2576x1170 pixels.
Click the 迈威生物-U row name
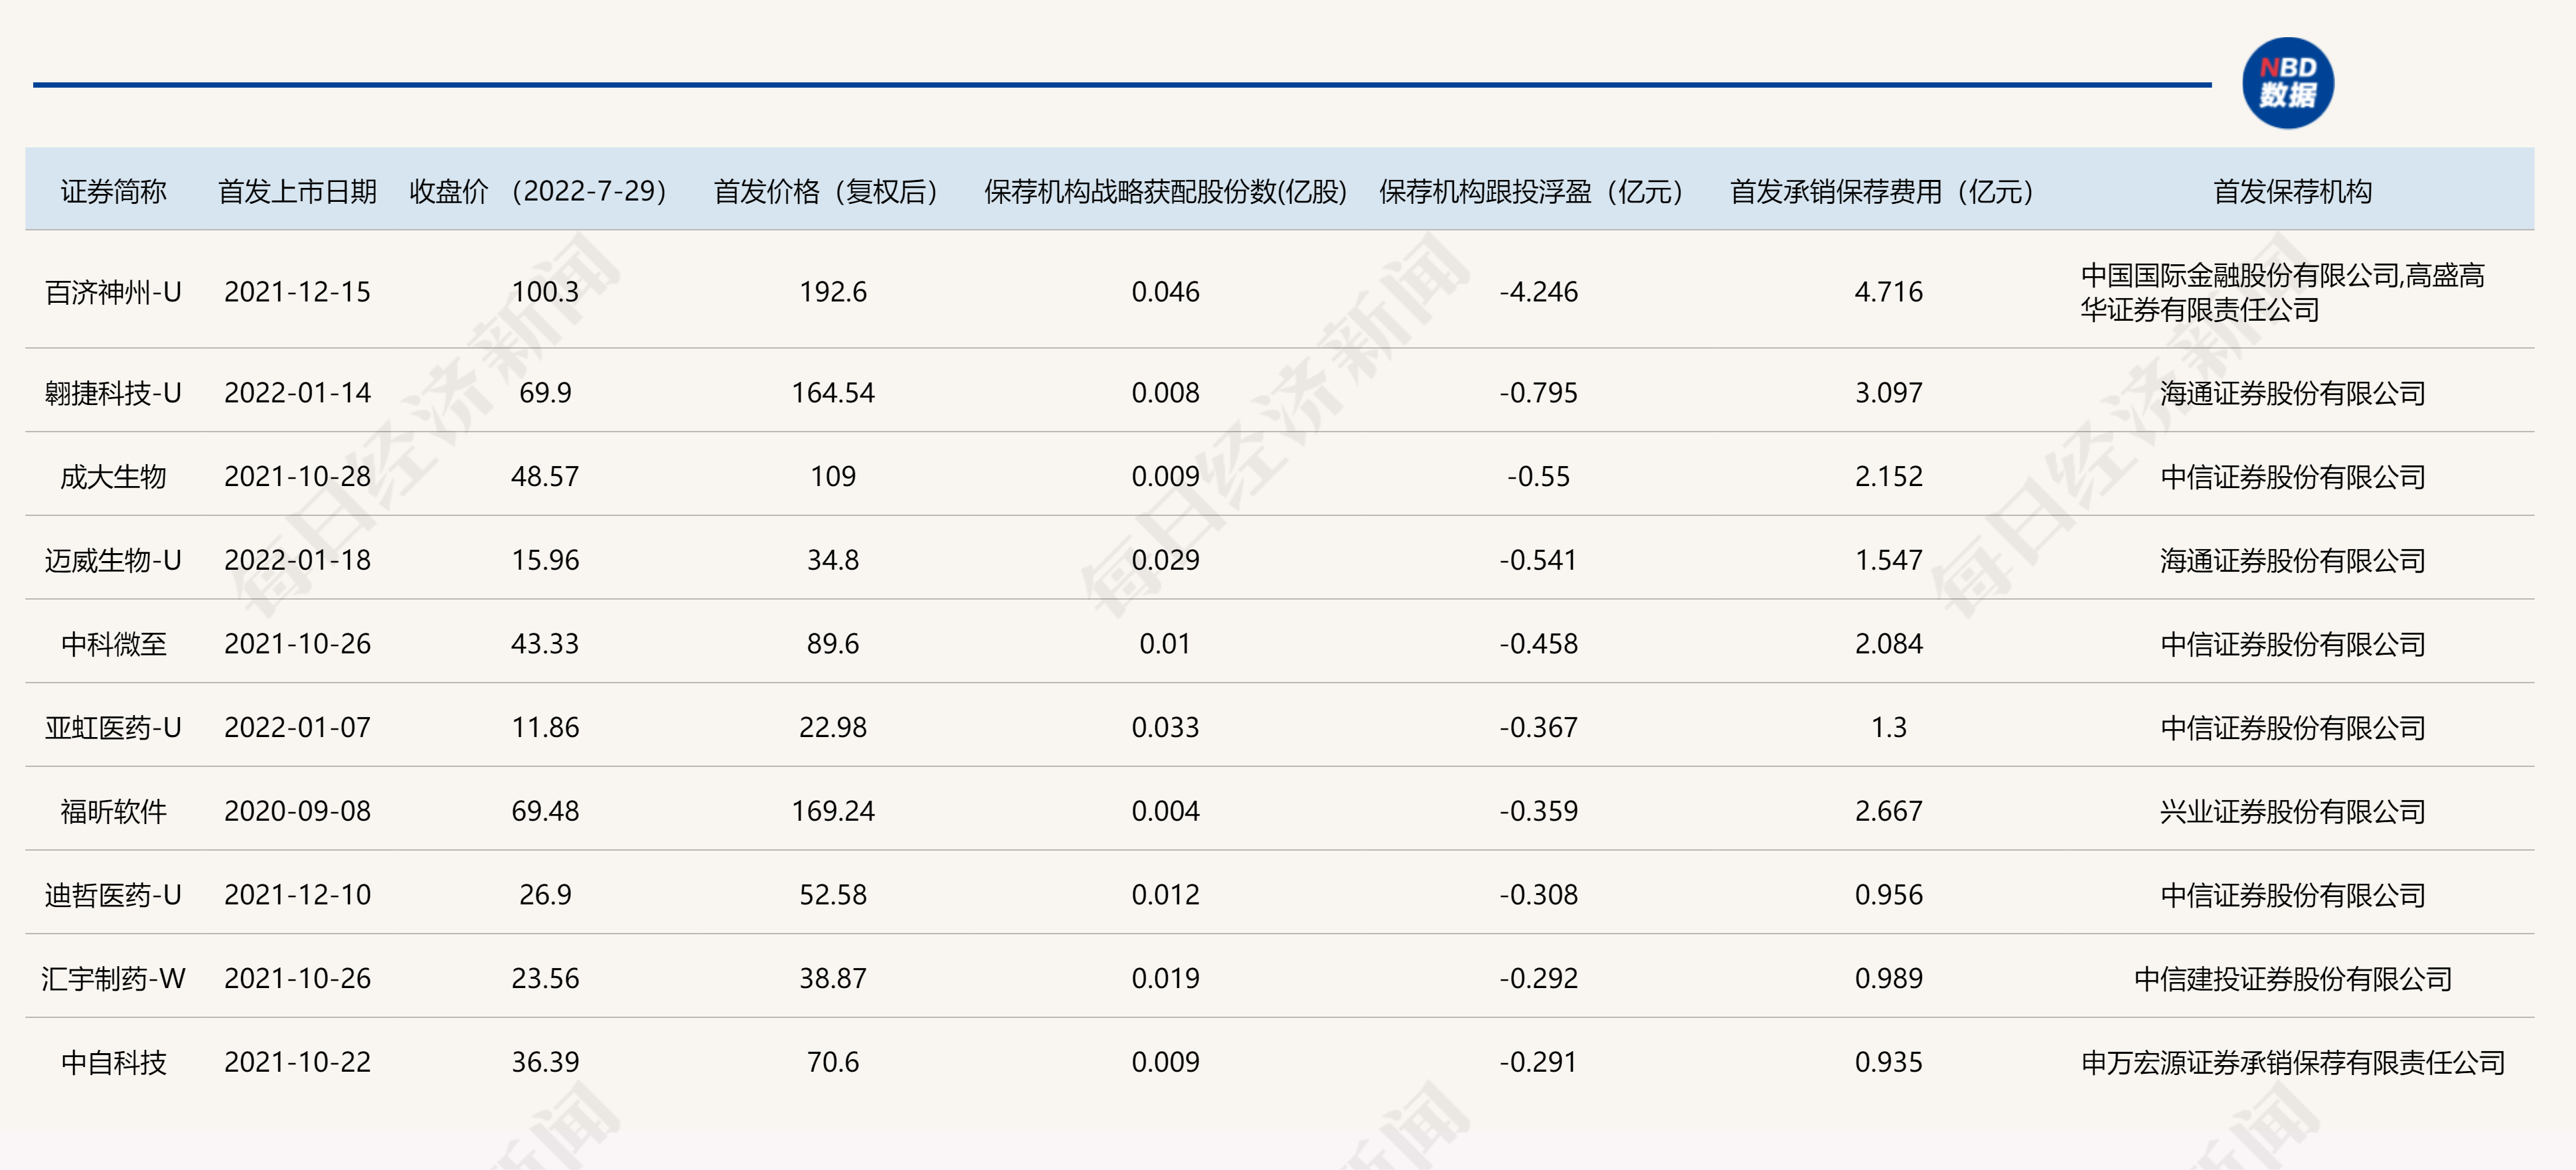click(113, 560)
